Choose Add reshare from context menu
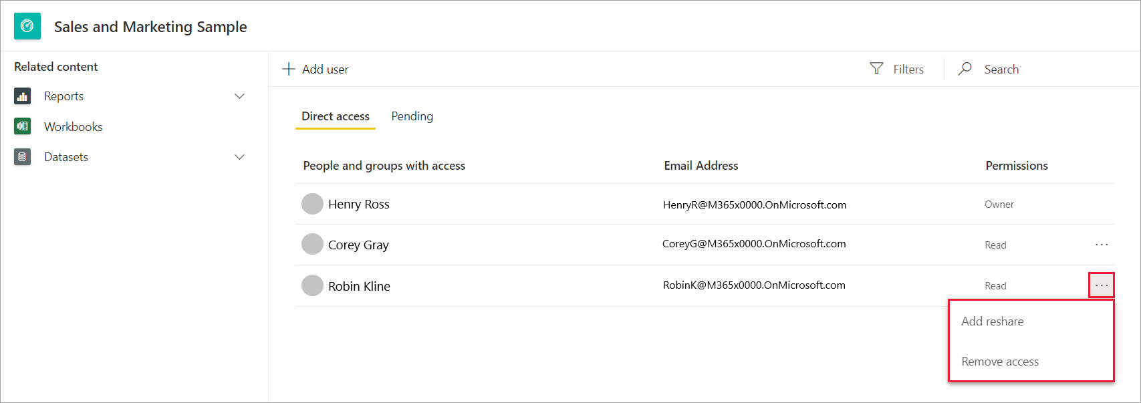The height and width of the screenshot is (403, 1141). pos(993,321)
